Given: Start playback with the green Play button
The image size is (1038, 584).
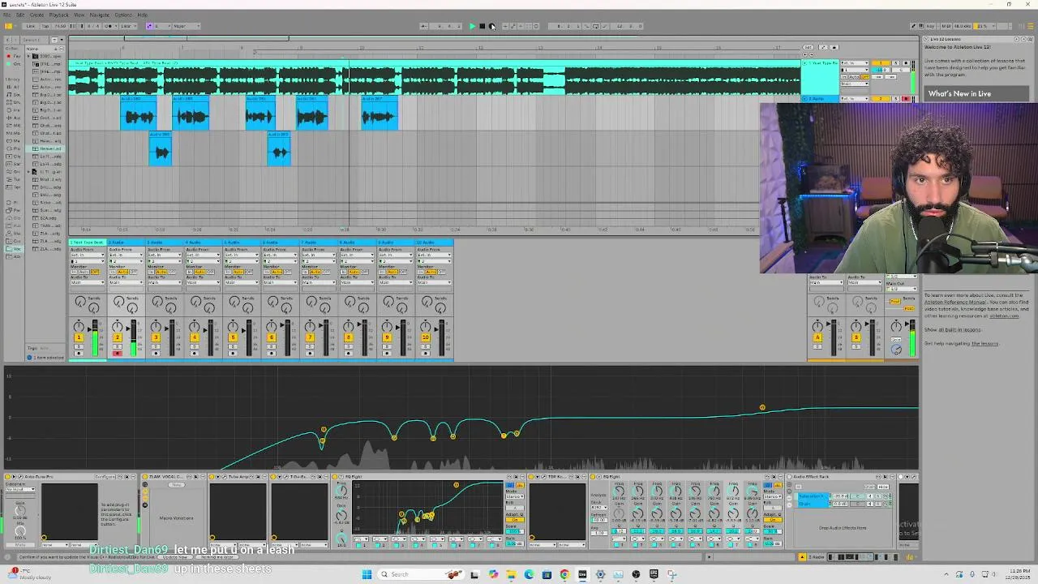Looking at the screenshot, I should [472, 26].
